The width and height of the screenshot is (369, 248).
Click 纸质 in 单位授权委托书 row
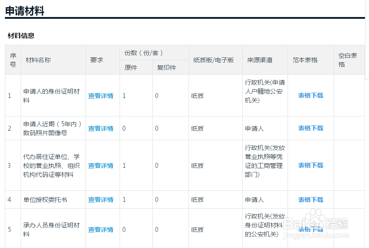[197, 200]
